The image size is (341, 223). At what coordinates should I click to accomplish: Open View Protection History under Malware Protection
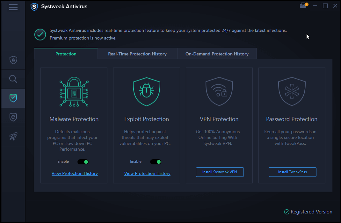click(75, 173)
